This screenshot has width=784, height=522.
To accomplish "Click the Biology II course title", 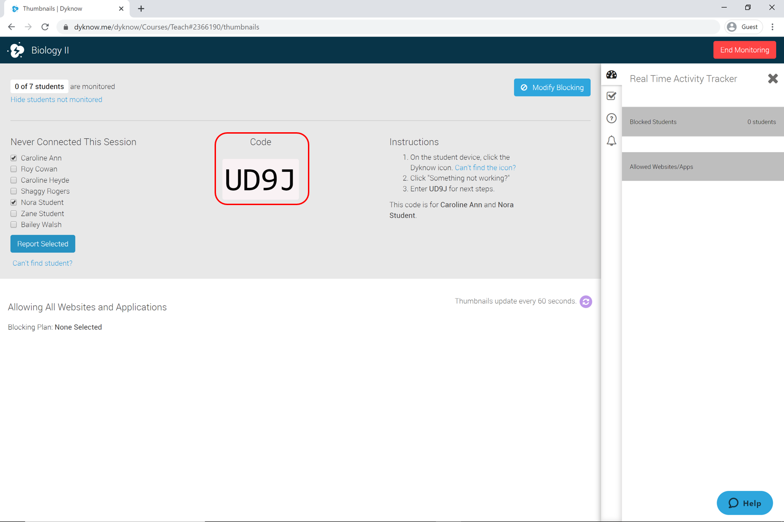I will [50, 50].
